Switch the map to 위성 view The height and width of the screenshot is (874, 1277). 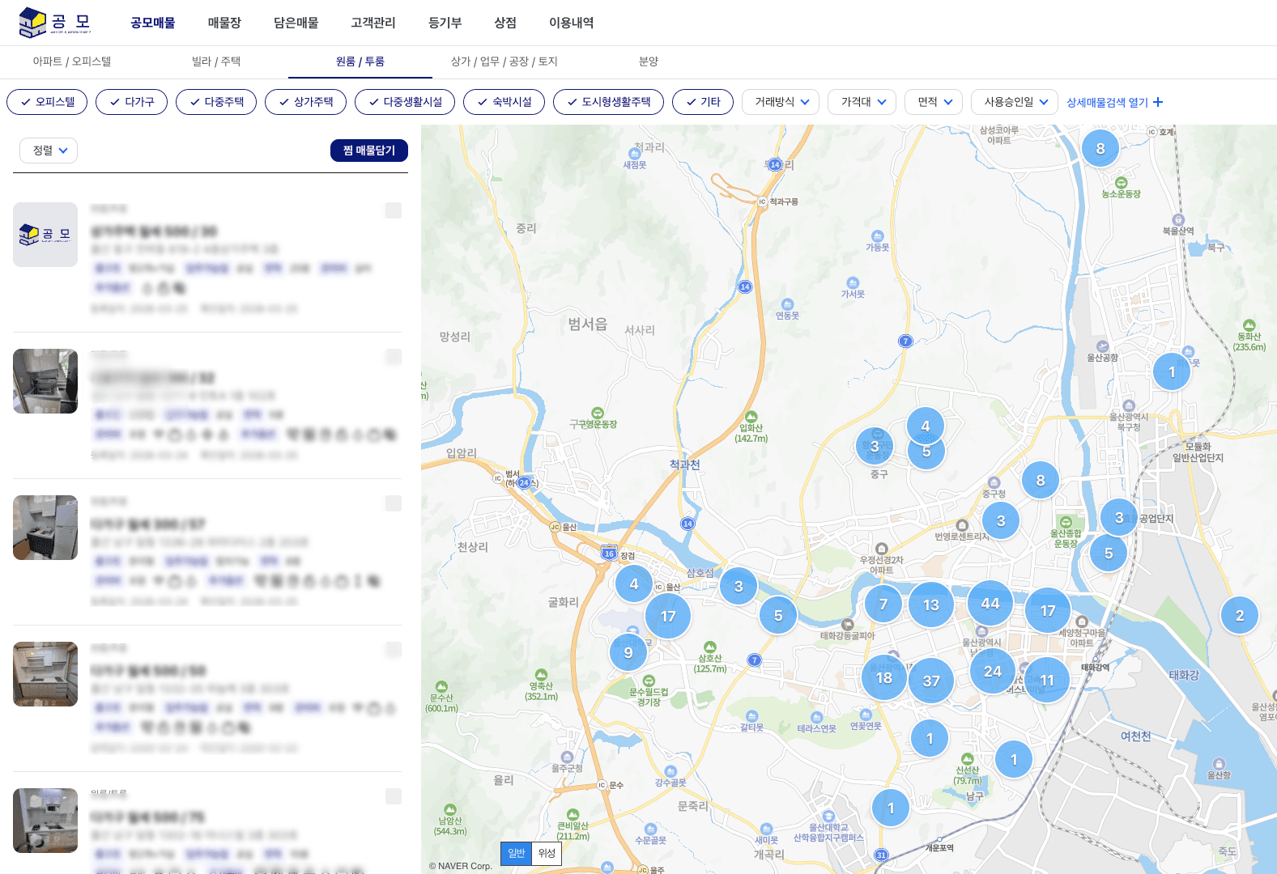(x=547, y=853)
